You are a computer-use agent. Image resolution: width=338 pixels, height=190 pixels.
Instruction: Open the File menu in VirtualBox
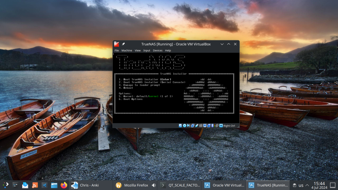pos(117,50)
